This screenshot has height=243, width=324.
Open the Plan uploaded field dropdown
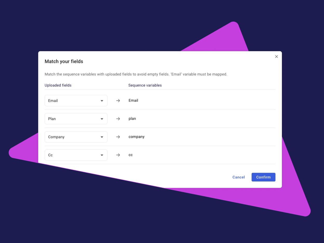click(x=76, y=119)
